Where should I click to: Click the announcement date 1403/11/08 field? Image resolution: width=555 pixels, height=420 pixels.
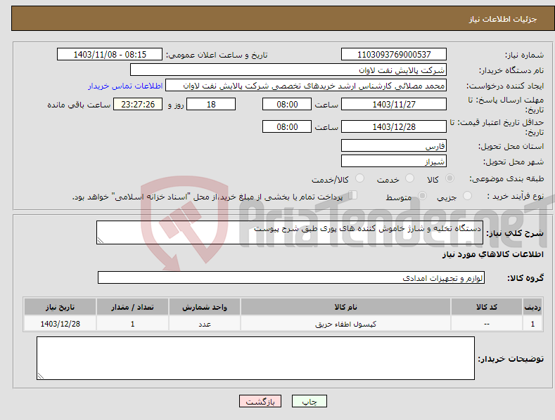point(110,55)
